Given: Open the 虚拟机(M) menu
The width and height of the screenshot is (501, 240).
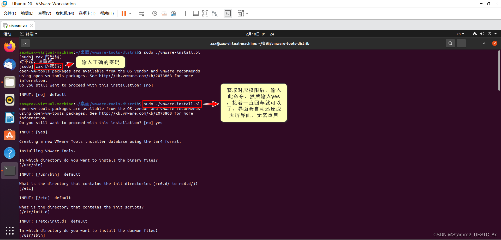Looking at the screenshot, I should click(x=65, y=13).
